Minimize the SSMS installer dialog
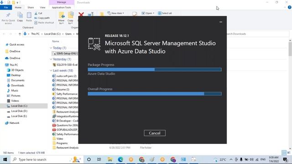292x164 pixels. click(221, 22)
